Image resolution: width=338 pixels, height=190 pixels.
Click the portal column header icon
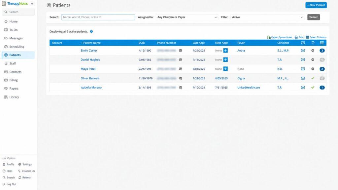point(313,43)
